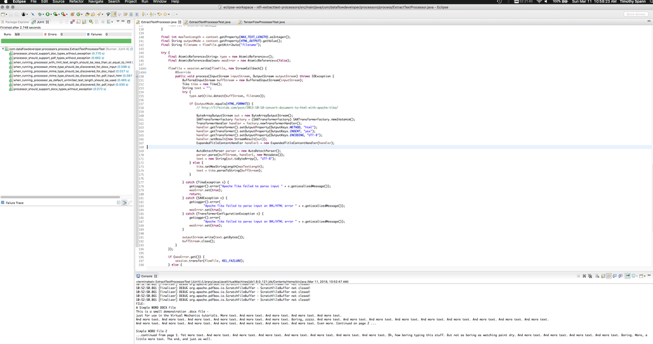Open Run button dropdown arrow
Screen dimensions: 653x344
51,14
